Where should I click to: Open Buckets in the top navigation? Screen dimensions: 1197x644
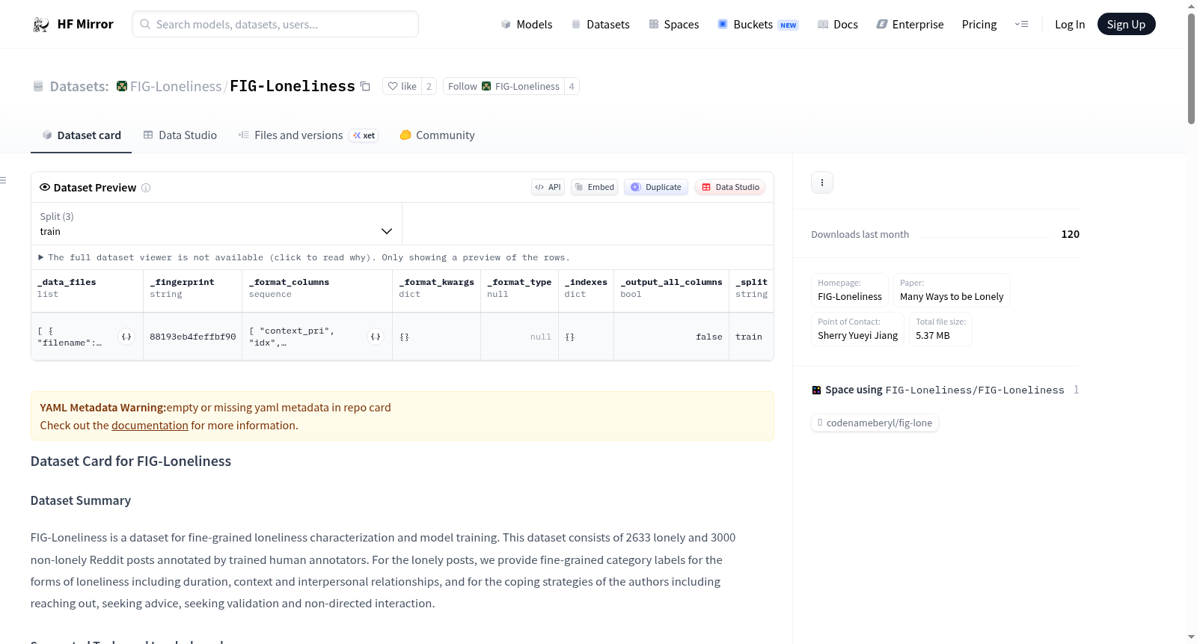pos(758,24)
